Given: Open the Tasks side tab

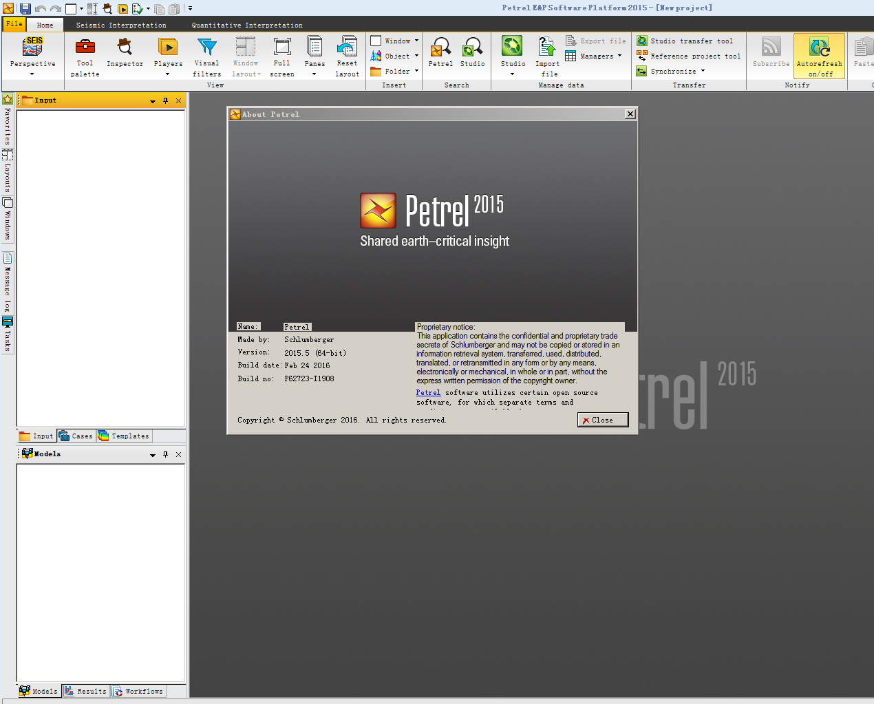Looking at the screenshot, I should pyautogui.click(x=8, y=334).
